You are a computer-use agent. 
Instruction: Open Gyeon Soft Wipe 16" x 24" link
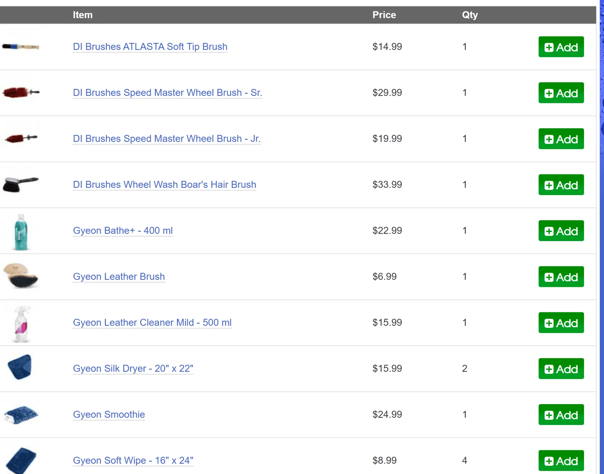click(x=133, y=460)
